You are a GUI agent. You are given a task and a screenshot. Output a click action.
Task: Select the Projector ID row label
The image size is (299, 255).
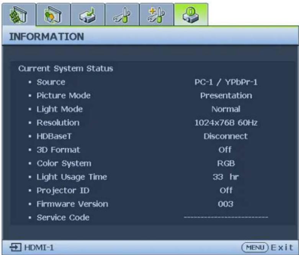click(x=63, y=191)
